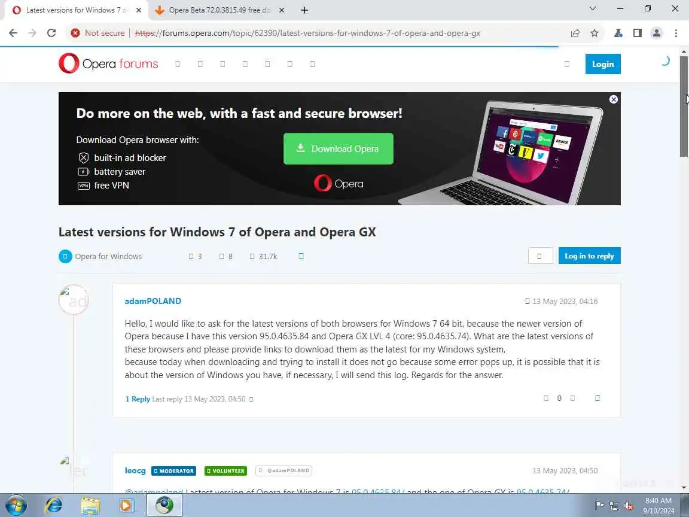Switch to the Opera Beta 72.0.3815.49 tab
This screenshot has height=517, width=689.
pyautogui.click(x=218, y=10)
